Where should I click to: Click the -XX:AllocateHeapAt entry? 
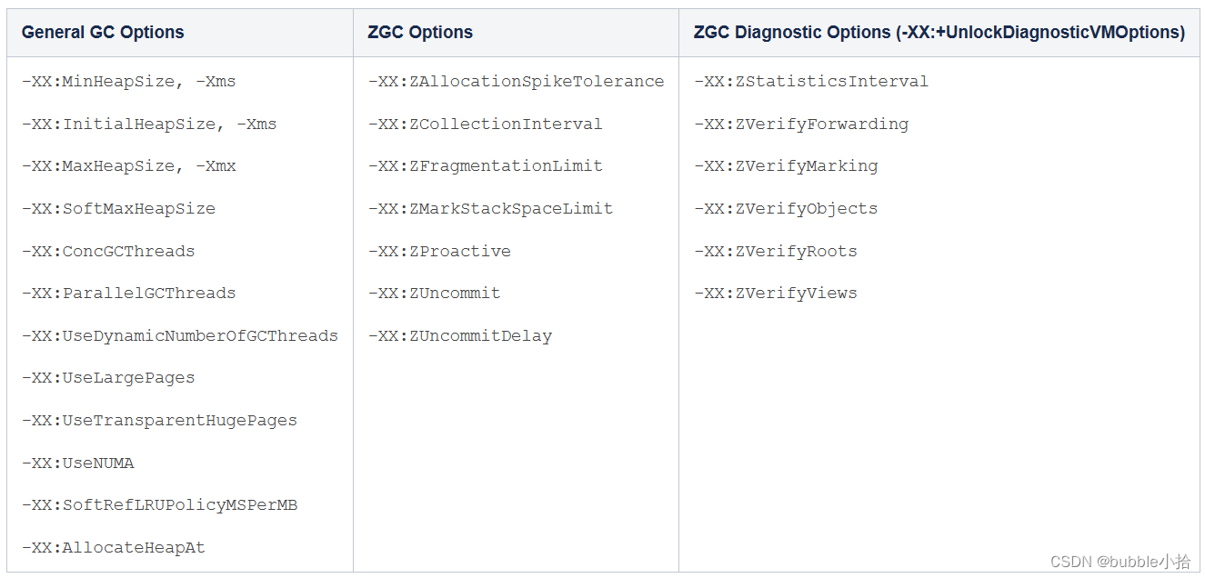113,548
